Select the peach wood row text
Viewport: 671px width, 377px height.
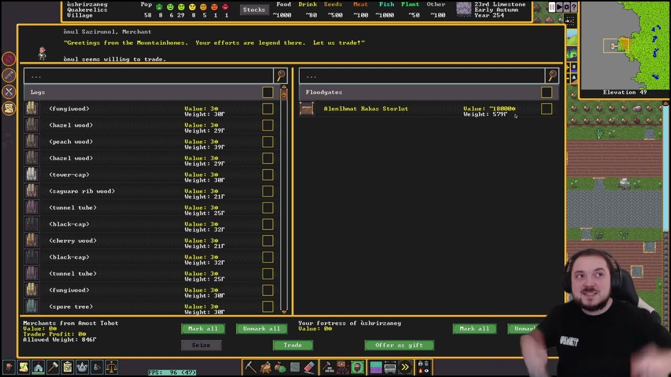coord(71,142)
